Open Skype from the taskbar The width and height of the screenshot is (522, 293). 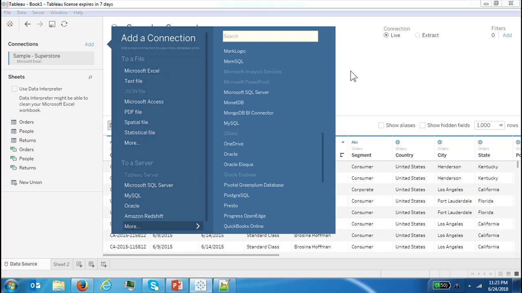(153, 286)
